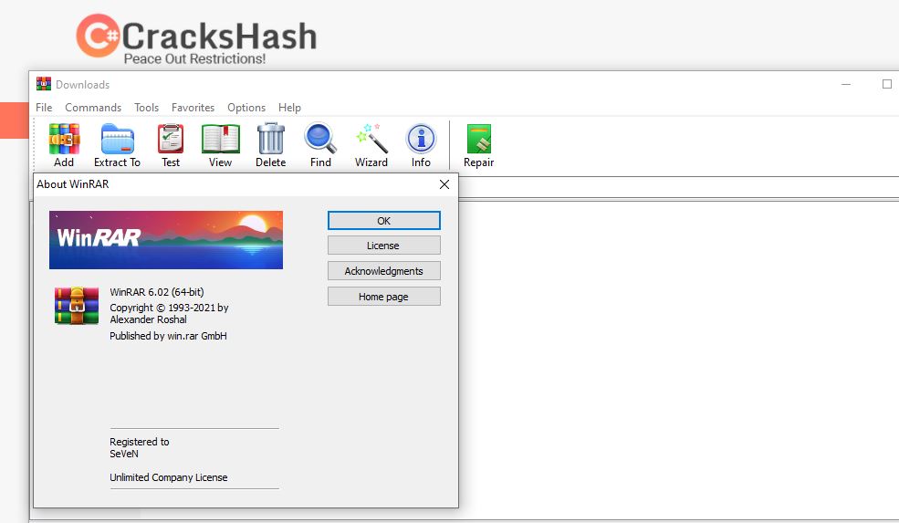Image resolution: width=899 pixels, height=523 pixels.
Task: Click the 'CracksHash' site name text
Action: 219,37
